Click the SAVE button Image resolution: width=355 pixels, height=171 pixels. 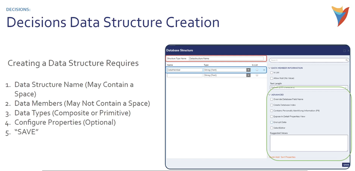click(346, 165)
